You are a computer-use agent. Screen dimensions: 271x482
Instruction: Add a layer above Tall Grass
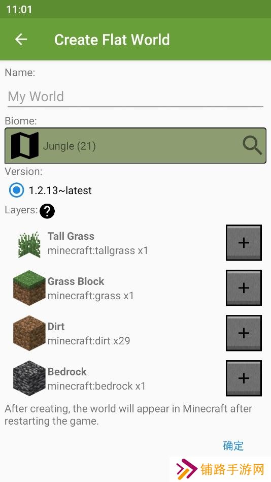pos(244,243)
